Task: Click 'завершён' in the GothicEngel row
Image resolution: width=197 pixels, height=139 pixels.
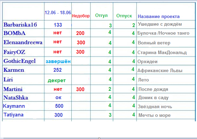Action: [x=58, y=61]
